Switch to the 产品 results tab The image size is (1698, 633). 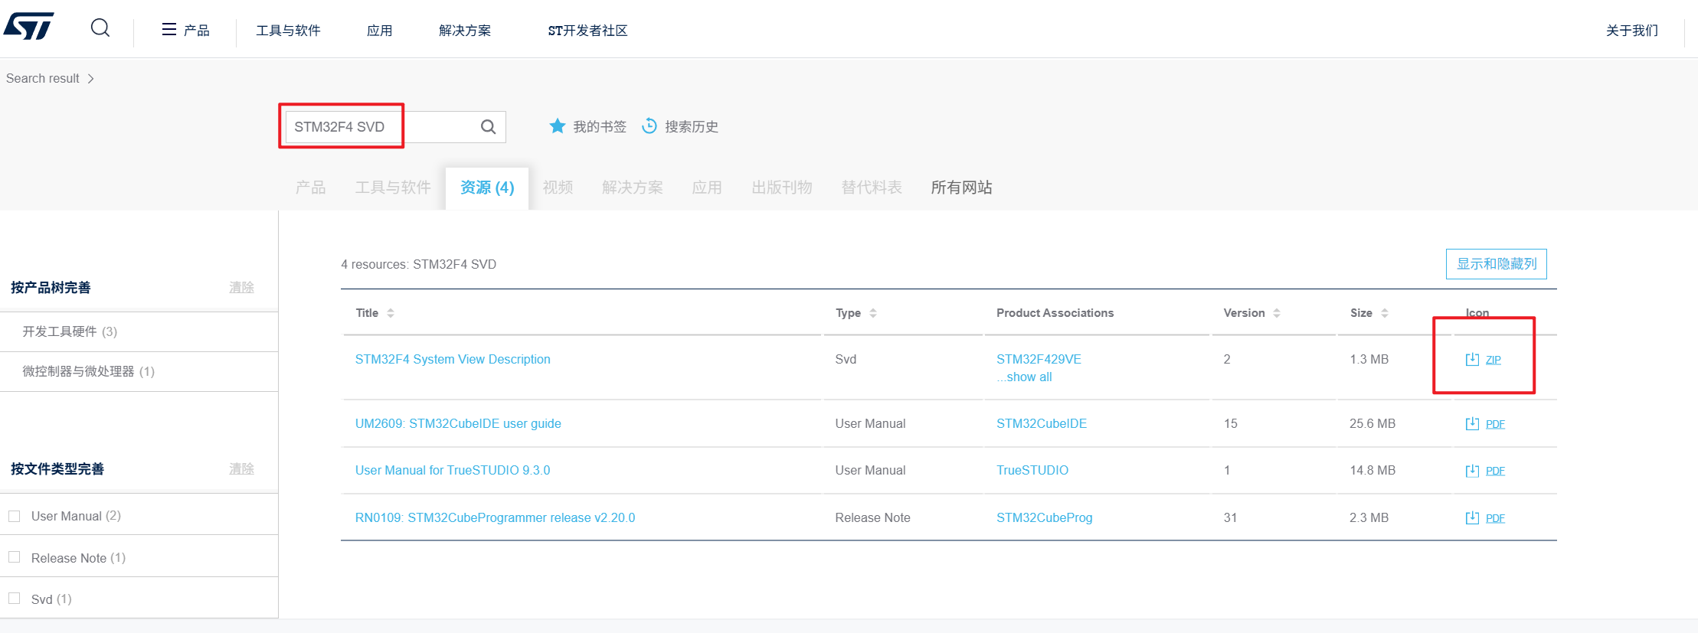pyautogui.click(x=310, y=188)
